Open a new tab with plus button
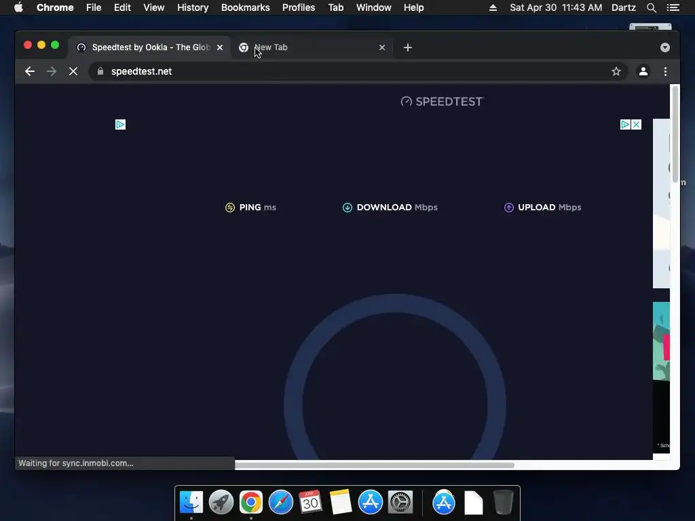The image size is (695, 521). [x=408, y=47]
